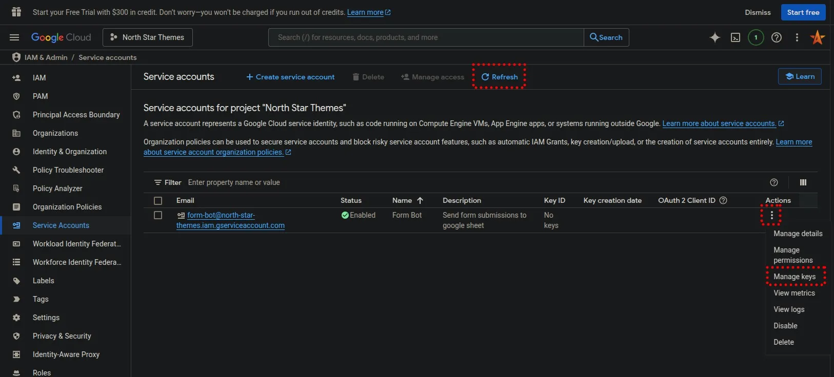This screenshot has height=377, width=834.
Task: Open Actions three-dot menu for form-bot
Action: (x=771, y=215)
